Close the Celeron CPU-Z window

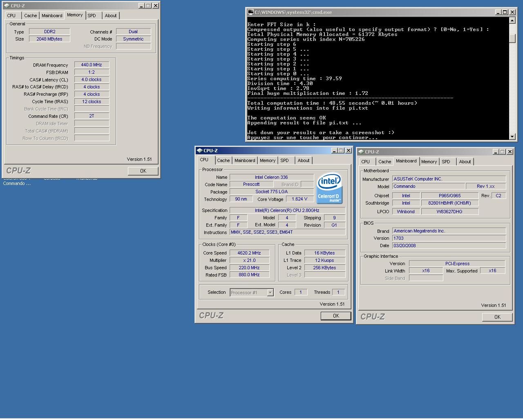(348, 151)
